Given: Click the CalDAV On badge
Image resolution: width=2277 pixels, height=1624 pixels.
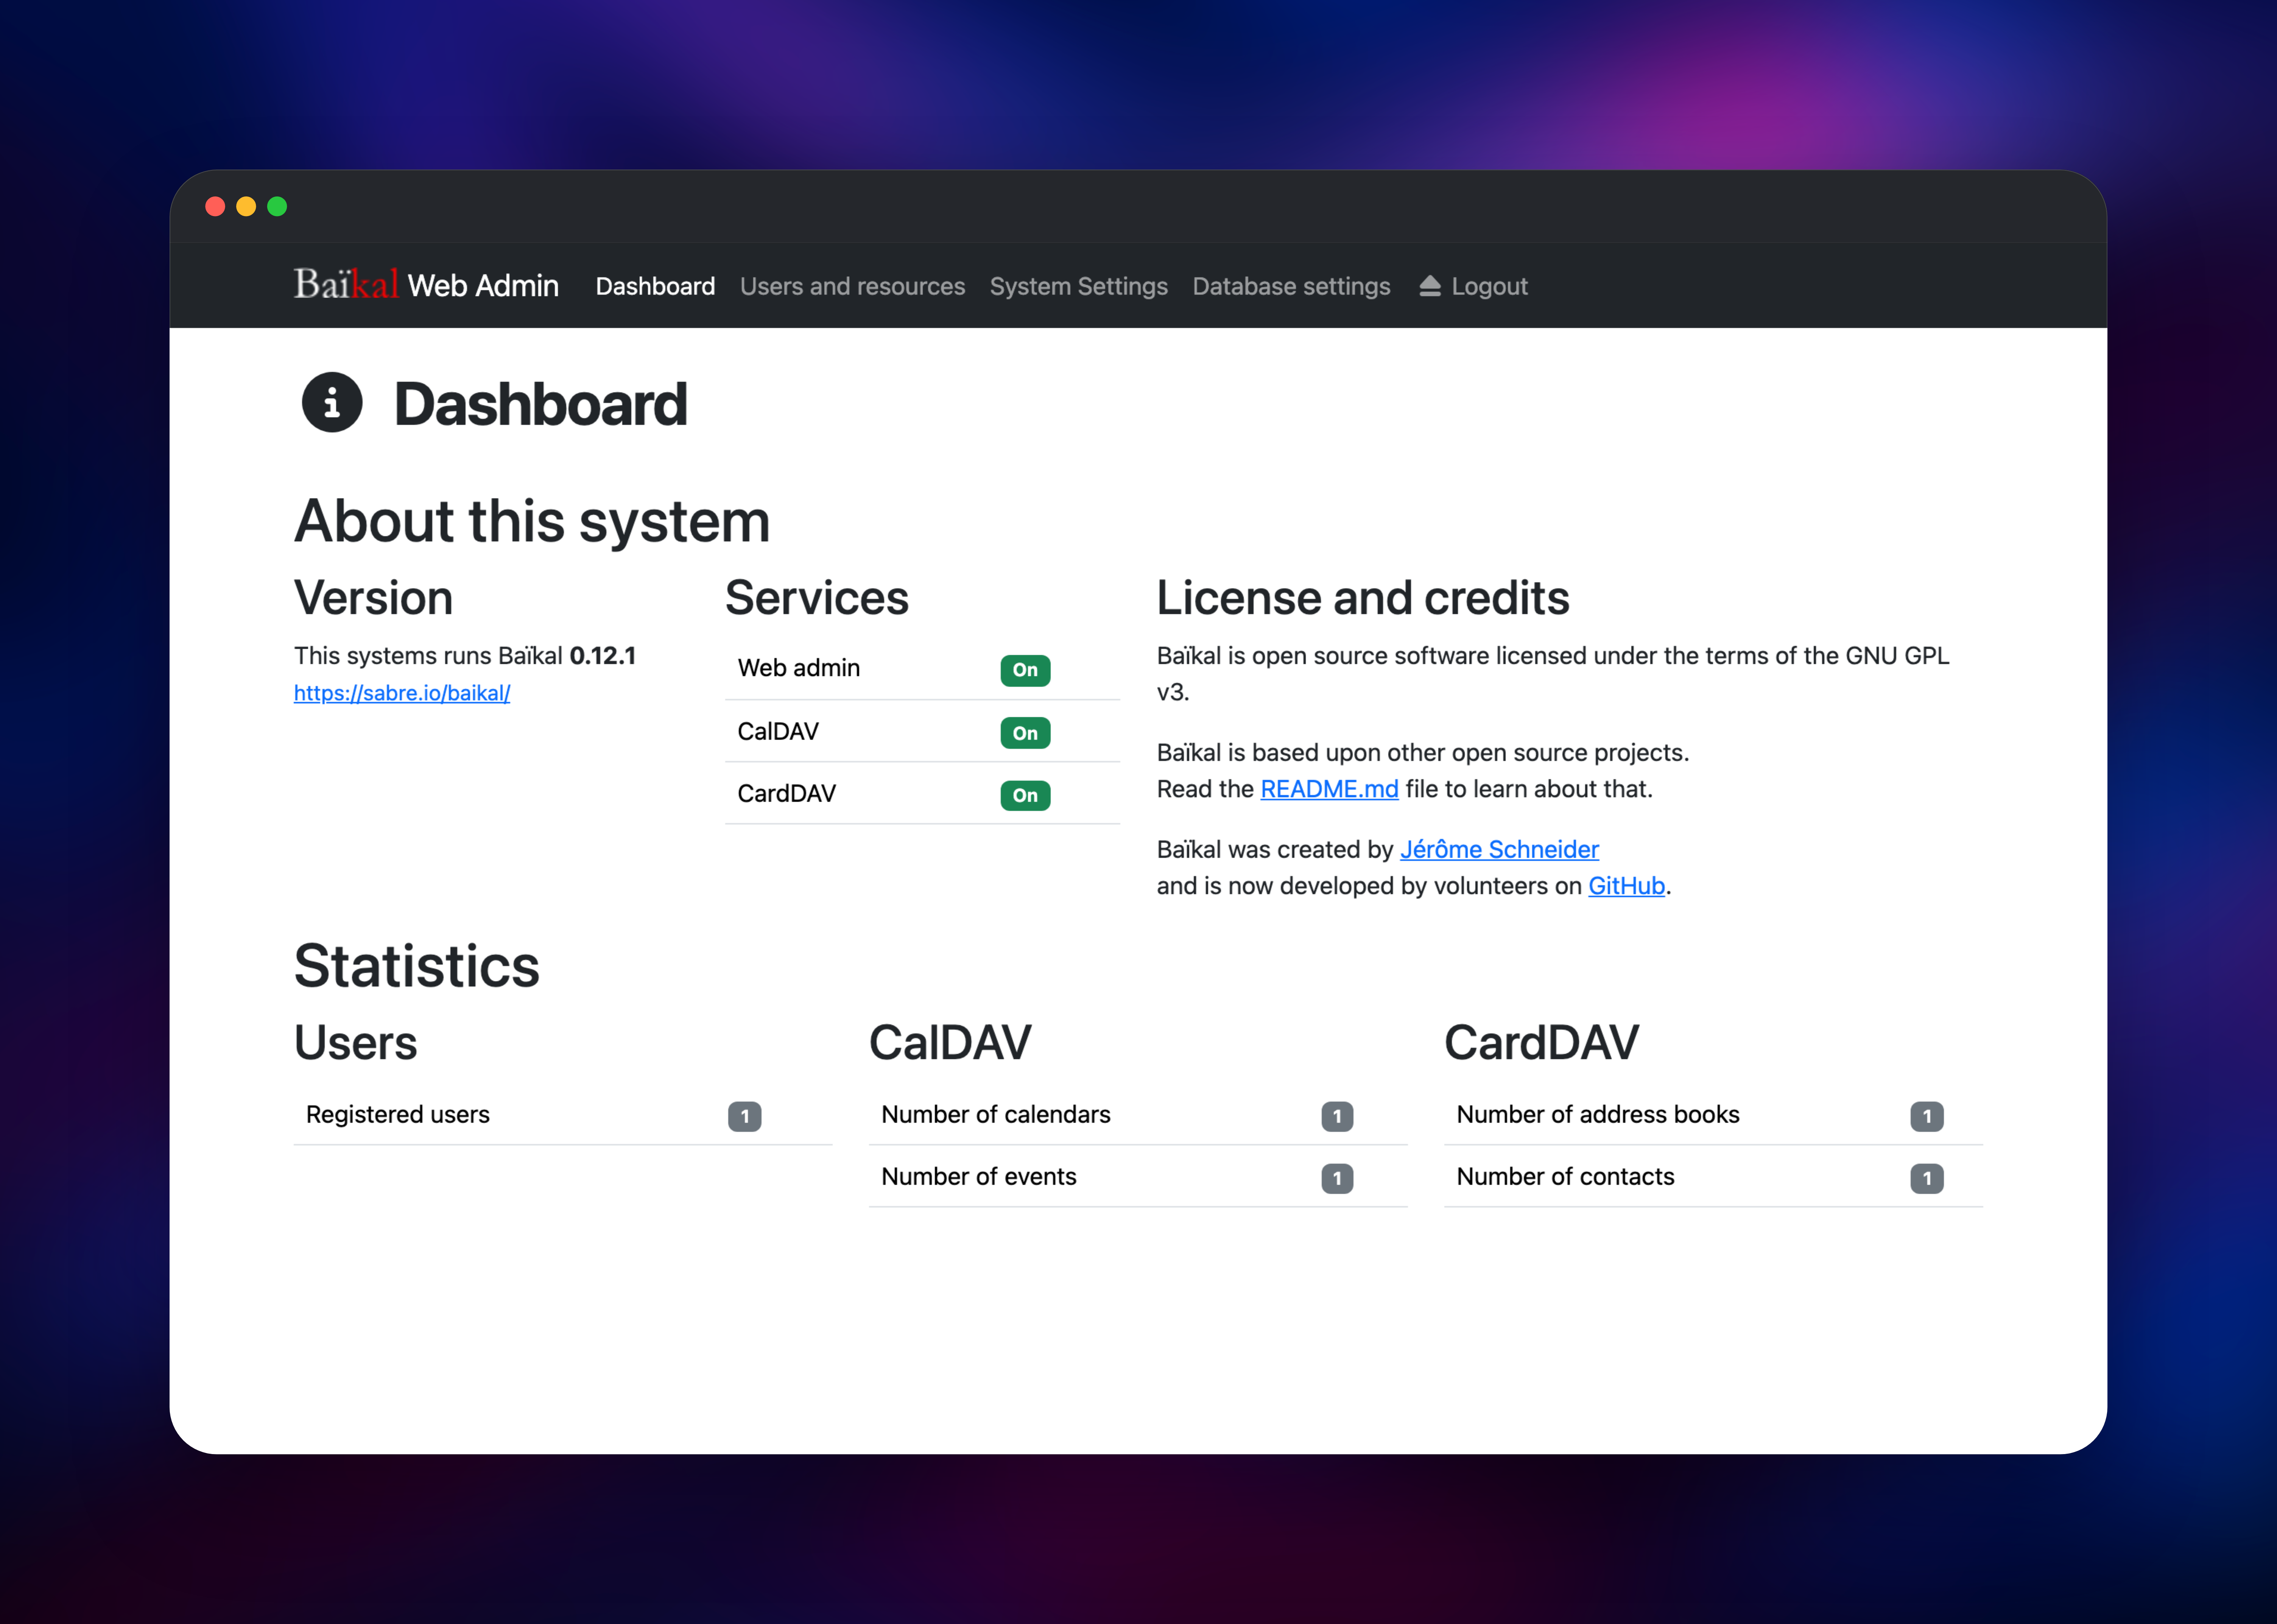Looking at the screenshot, I should click(1025, 733).
